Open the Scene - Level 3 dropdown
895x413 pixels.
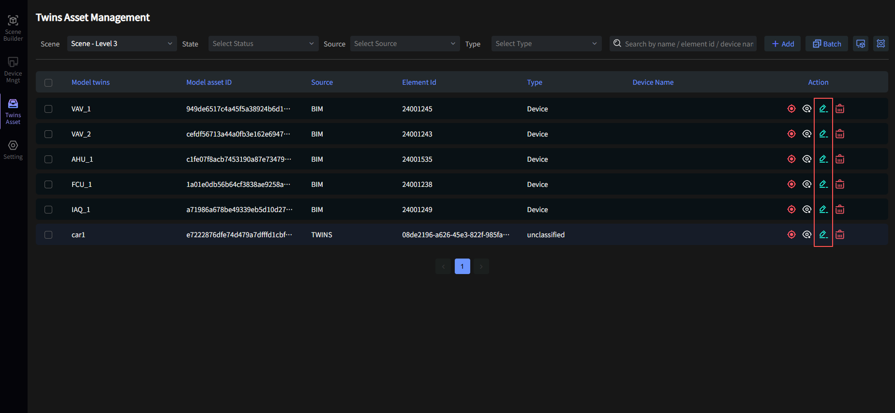pos(121,44)
